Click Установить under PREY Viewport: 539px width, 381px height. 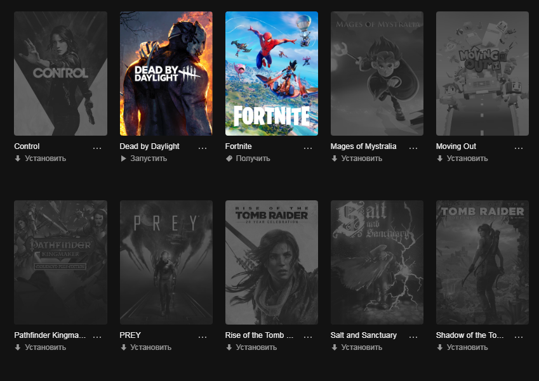(146, 347)
